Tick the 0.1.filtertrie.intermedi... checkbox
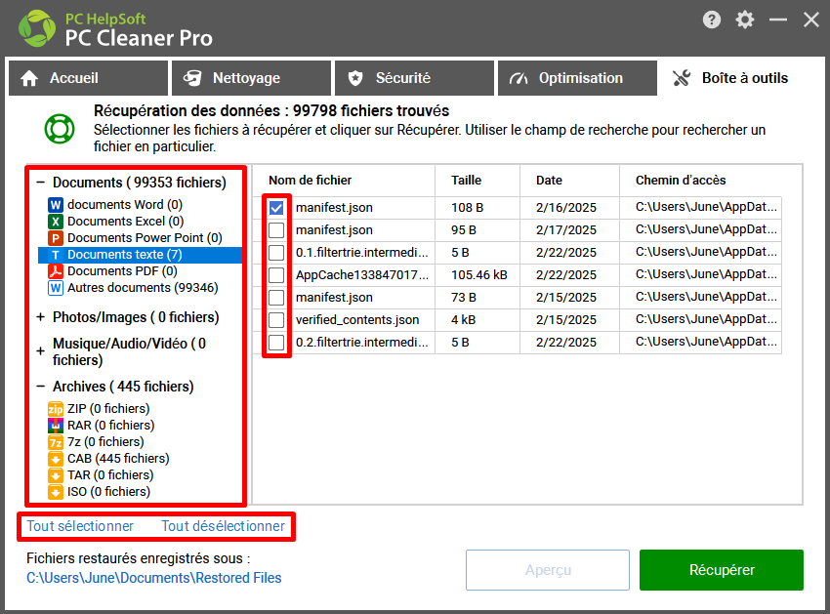The height and width of the screenshot is (614, 830). coord(276,253)
